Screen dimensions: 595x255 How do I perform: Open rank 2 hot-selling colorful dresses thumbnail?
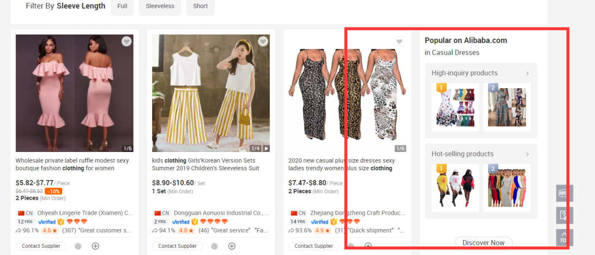click(506, 188)
